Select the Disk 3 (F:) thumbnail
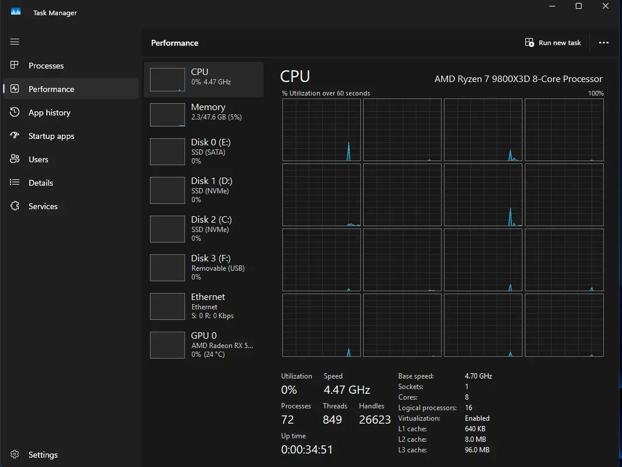The image size is (622, 467). [168, 267]
